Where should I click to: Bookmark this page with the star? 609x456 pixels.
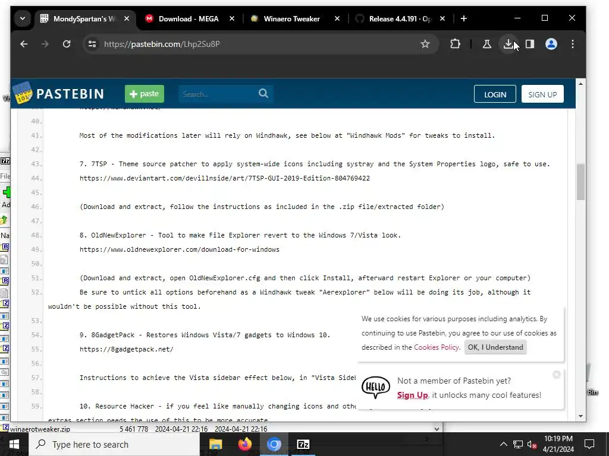pyautogui.click(x=425, y=44)
